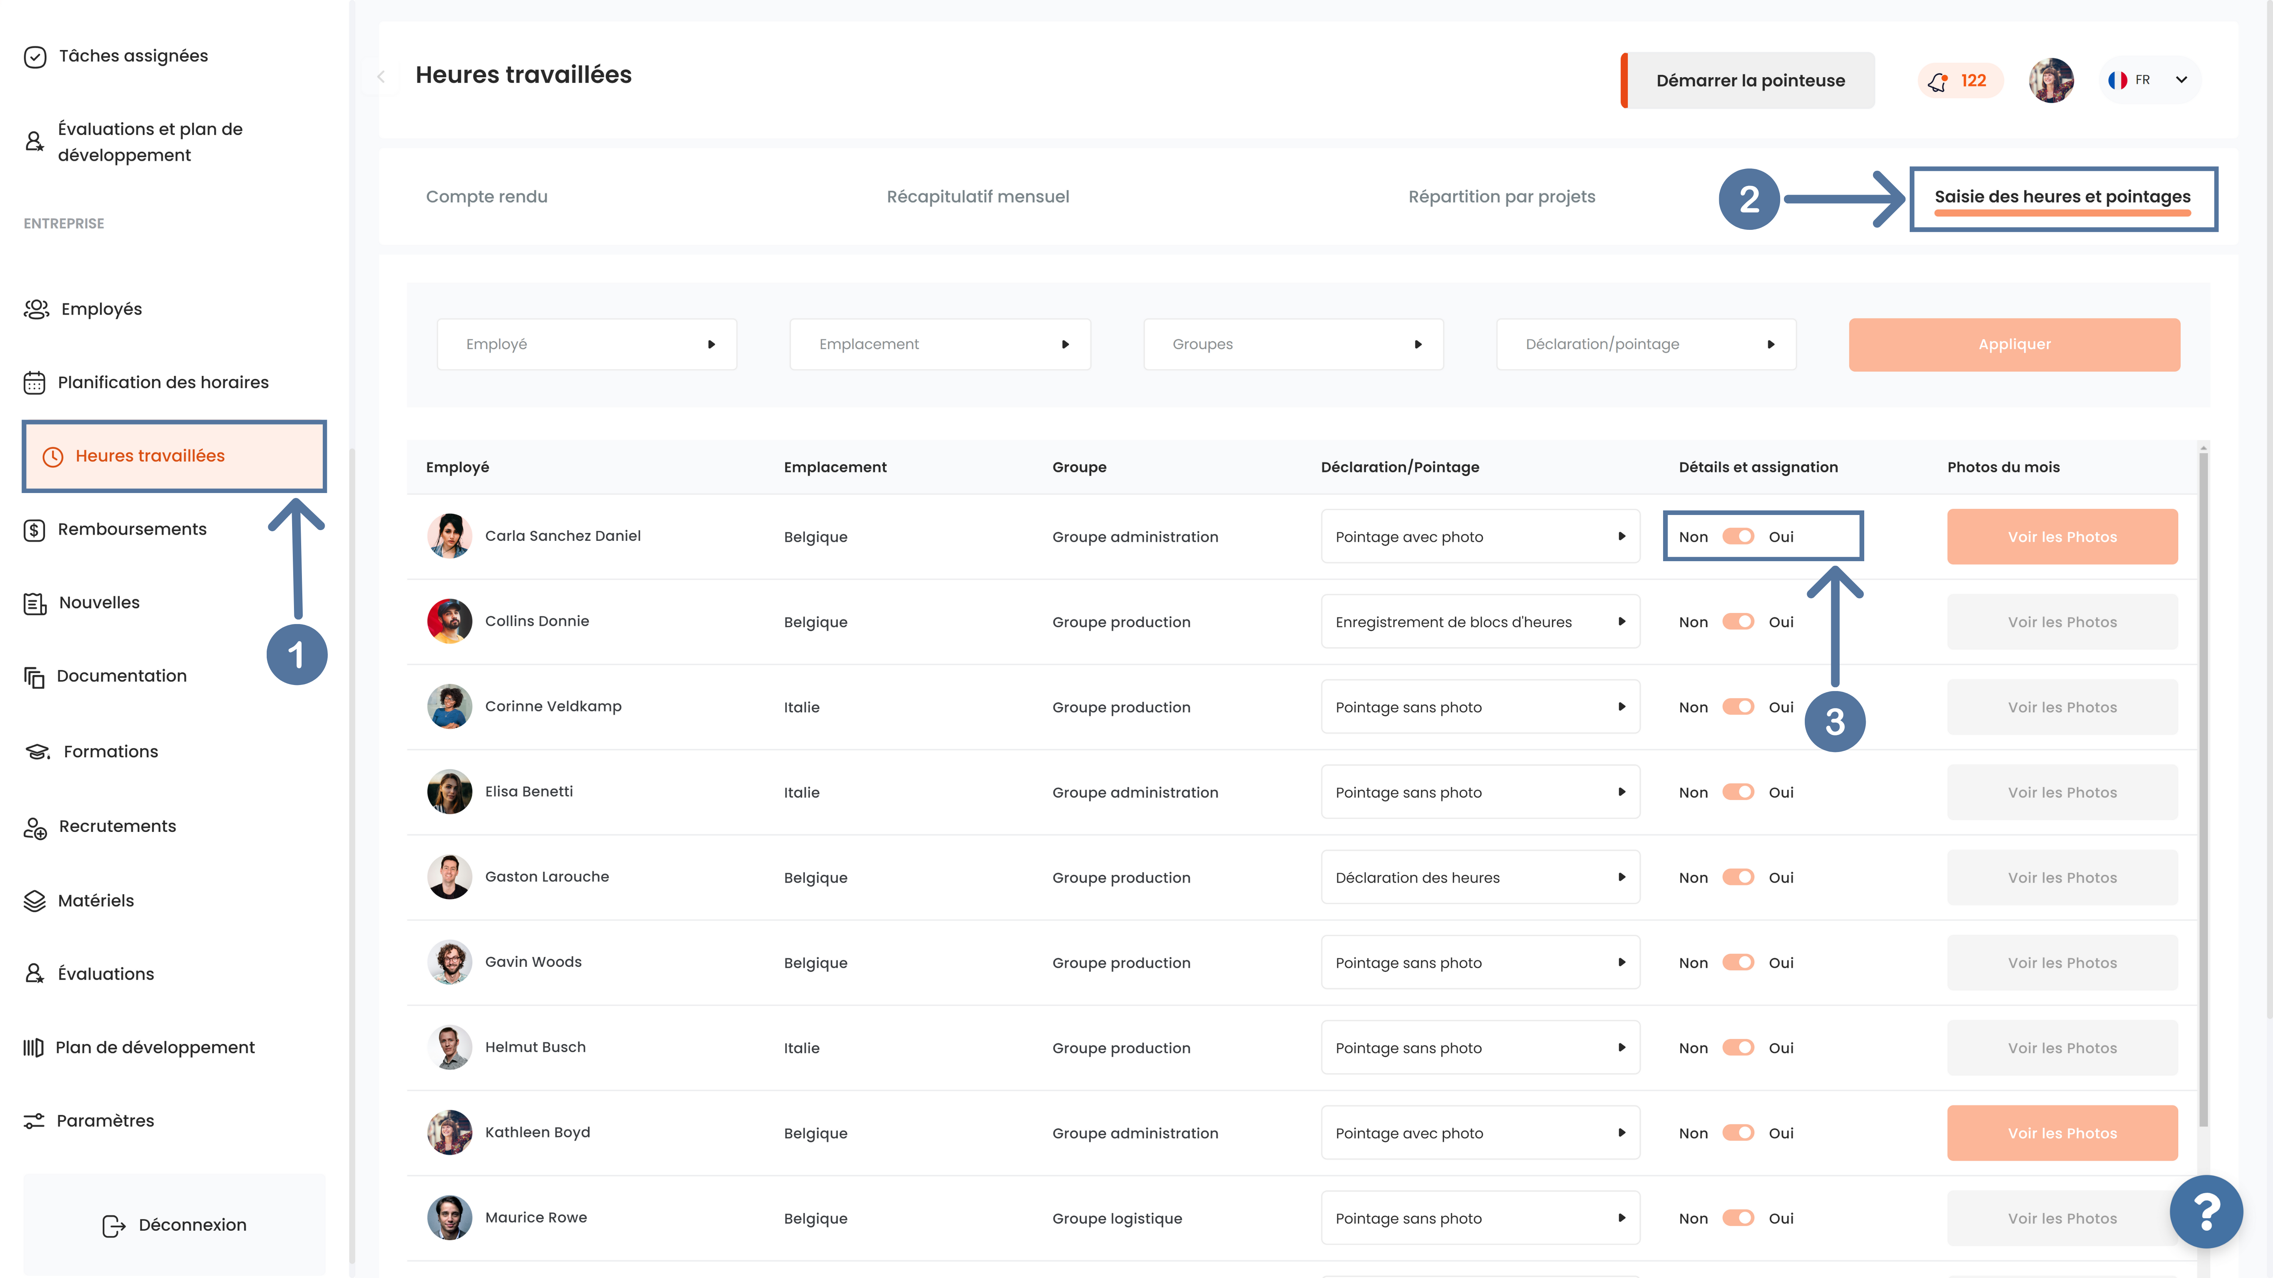Toggle Détails et assignation for Collins Donnie
Screen dimensions: 2273x1278
tap(1738, 622)
